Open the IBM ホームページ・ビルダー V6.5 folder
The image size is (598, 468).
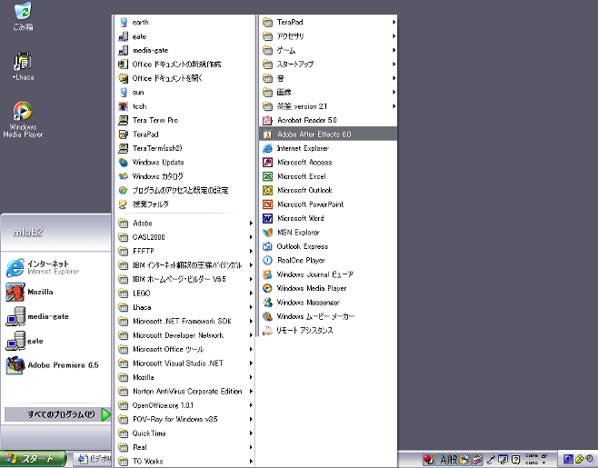click(185, 279)
